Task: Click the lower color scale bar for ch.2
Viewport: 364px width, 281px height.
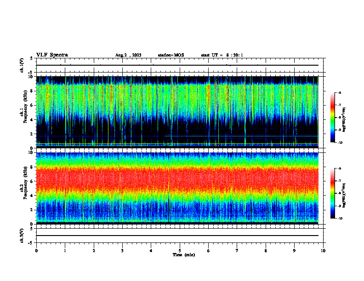Action: pyautogui.click(x=332, y=193)
